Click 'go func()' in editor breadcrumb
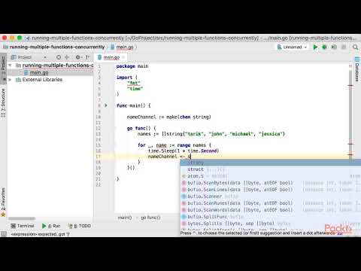 150,218
